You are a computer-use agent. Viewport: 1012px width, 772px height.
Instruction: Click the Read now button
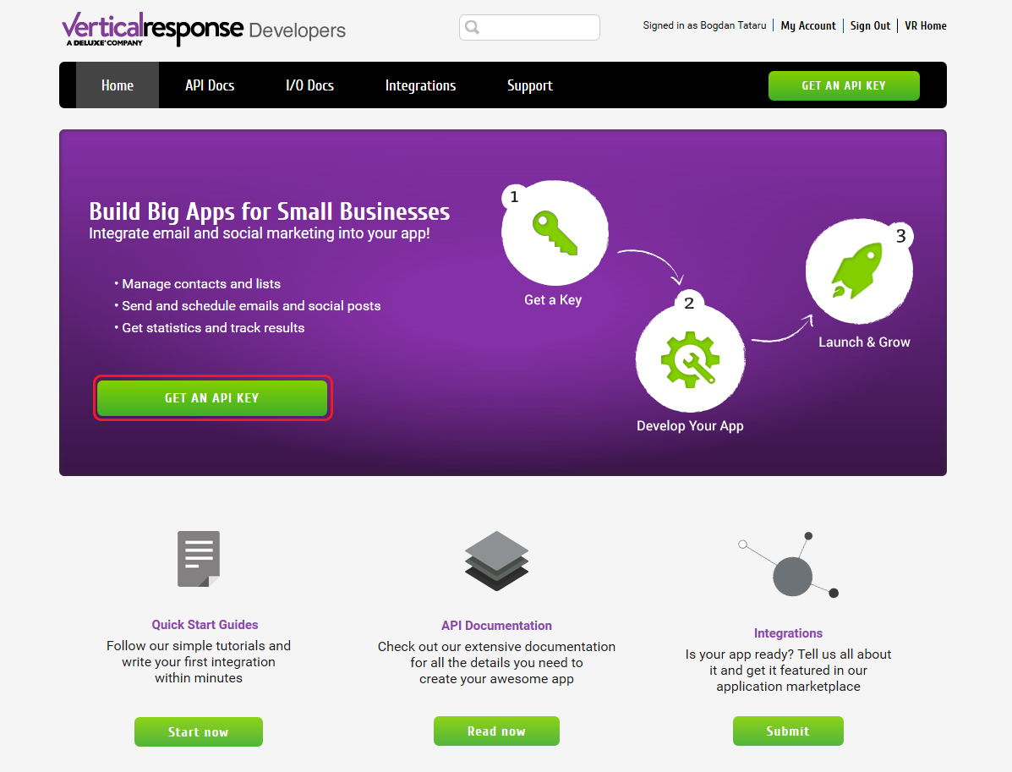click(496, 731)
